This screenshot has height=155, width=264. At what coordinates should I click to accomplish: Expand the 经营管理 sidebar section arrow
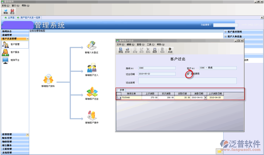click(28, 135)
